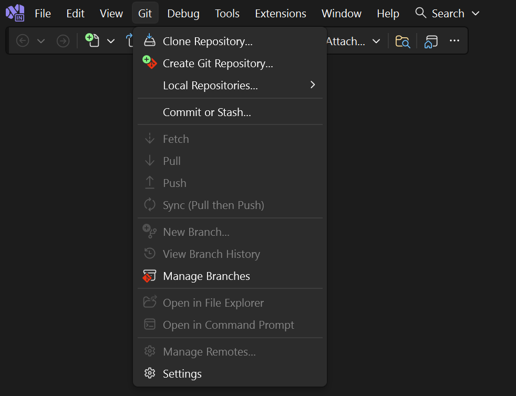Click the Create Git Repository icon
The image size is (516, 396).
149,63
